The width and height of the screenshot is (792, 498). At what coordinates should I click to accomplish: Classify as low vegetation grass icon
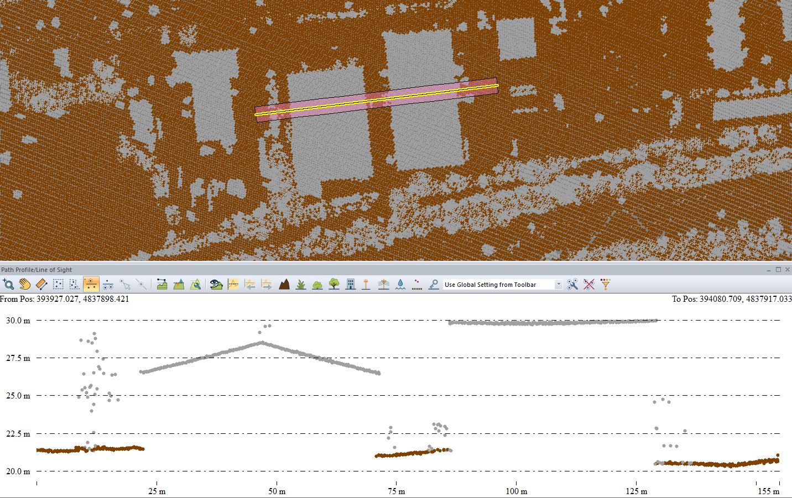[301, 284]
